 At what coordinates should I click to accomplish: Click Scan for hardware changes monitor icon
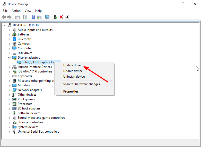pos(47,17)
